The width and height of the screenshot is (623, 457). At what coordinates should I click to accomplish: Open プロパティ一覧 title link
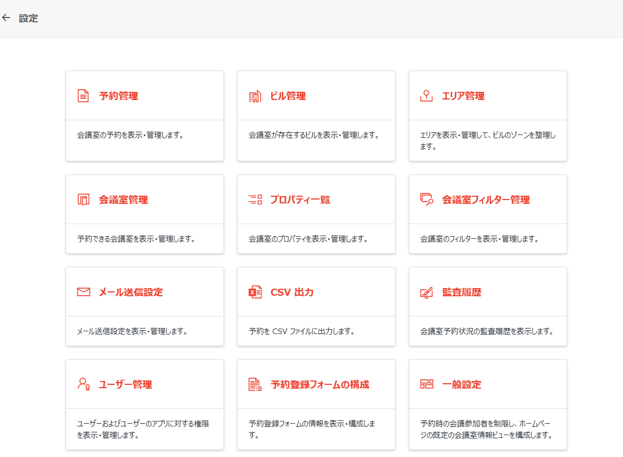point(301,200)
